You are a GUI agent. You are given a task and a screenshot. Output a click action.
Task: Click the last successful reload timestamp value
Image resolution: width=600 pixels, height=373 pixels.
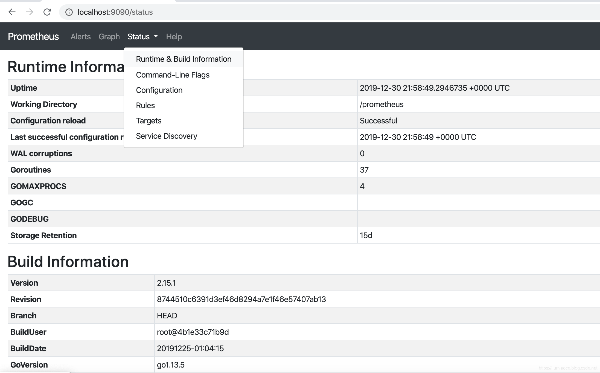pyautogui.click(x=418, y=137)
